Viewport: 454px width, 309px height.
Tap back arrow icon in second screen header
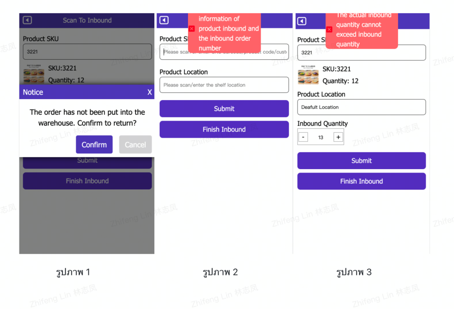click(164, 20)
